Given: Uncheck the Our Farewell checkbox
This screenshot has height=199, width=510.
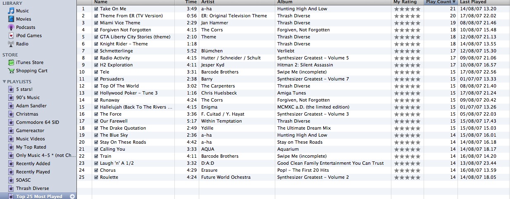Looking at the screenshot, I should [96, 121].
